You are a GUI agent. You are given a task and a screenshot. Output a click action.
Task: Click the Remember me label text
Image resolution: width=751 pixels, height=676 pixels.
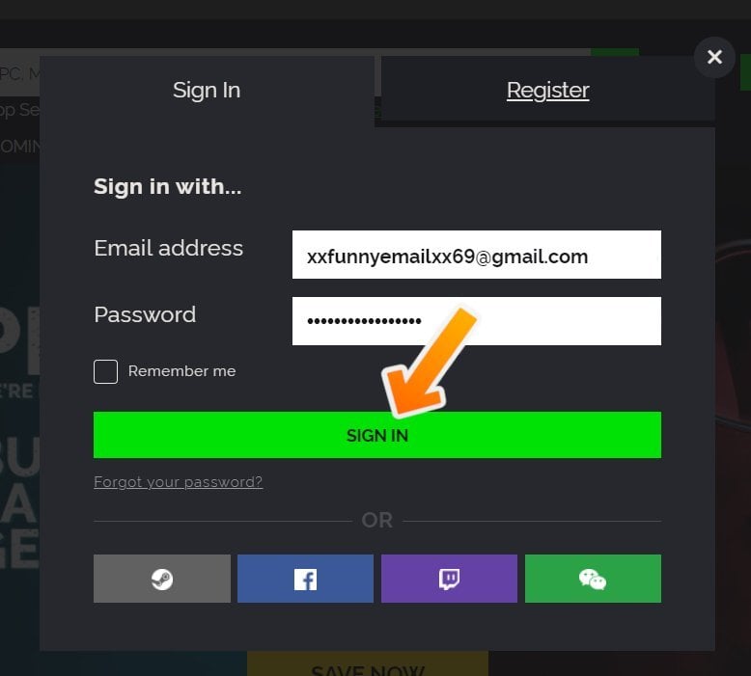(x=182, y=371)
